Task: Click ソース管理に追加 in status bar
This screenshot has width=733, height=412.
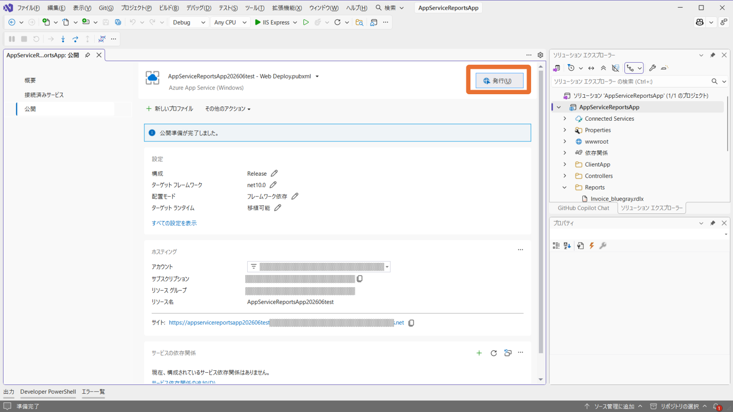Action: click(x=613, y=406)
